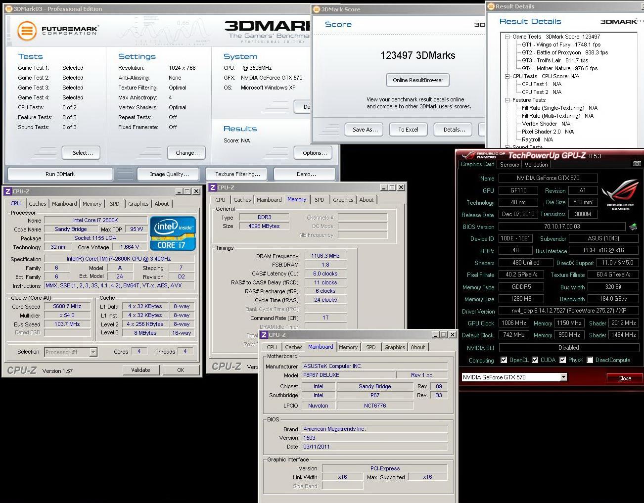Image resolution: width=644 pixels, height=503 pixels.
Task: Select the GT1 - Wings of Fury result row
Action: [561, 45]
